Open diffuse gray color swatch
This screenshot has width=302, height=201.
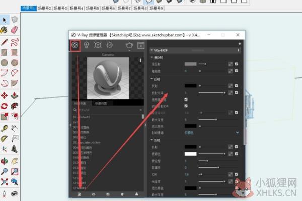(x=190, y=64)
